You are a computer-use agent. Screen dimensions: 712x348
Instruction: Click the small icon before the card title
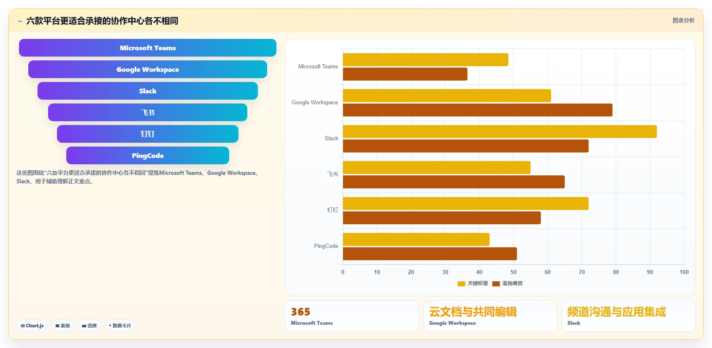tap(20, 21)
